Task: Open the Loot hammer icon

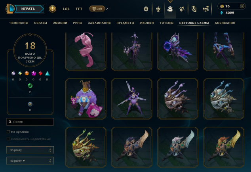Action: coord(182,9)
